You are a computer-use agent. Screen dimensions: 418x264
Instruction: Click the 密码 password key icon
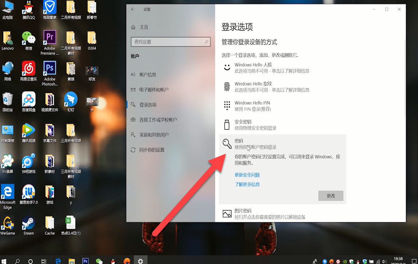227,143
